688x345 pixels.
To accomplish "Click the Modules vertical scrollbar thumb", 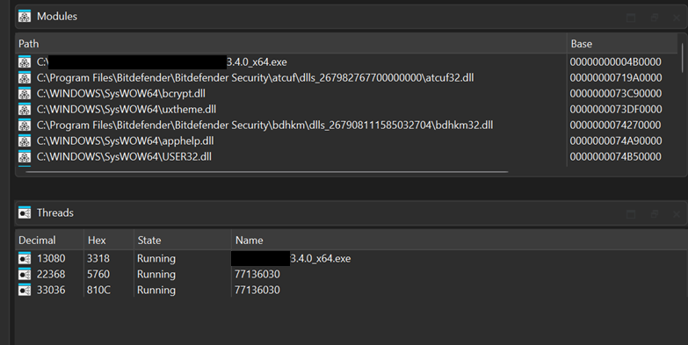I will [x=683, y=57].
